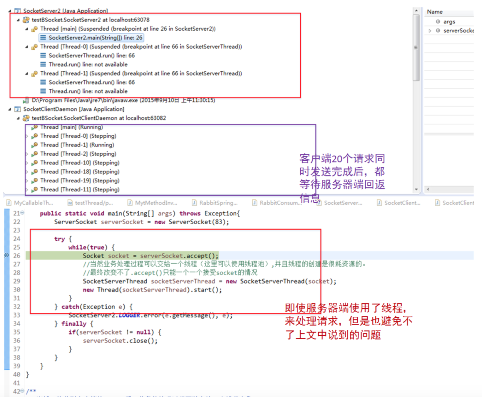The width and height of the screenshot is (482, 397).
Task: Collapse the Thread [Thread-0] suspended node
Action: 27,47
